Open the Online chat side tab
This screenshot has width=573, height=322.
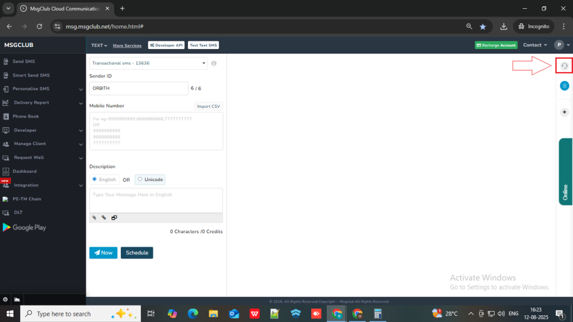(x=565, y=172)
